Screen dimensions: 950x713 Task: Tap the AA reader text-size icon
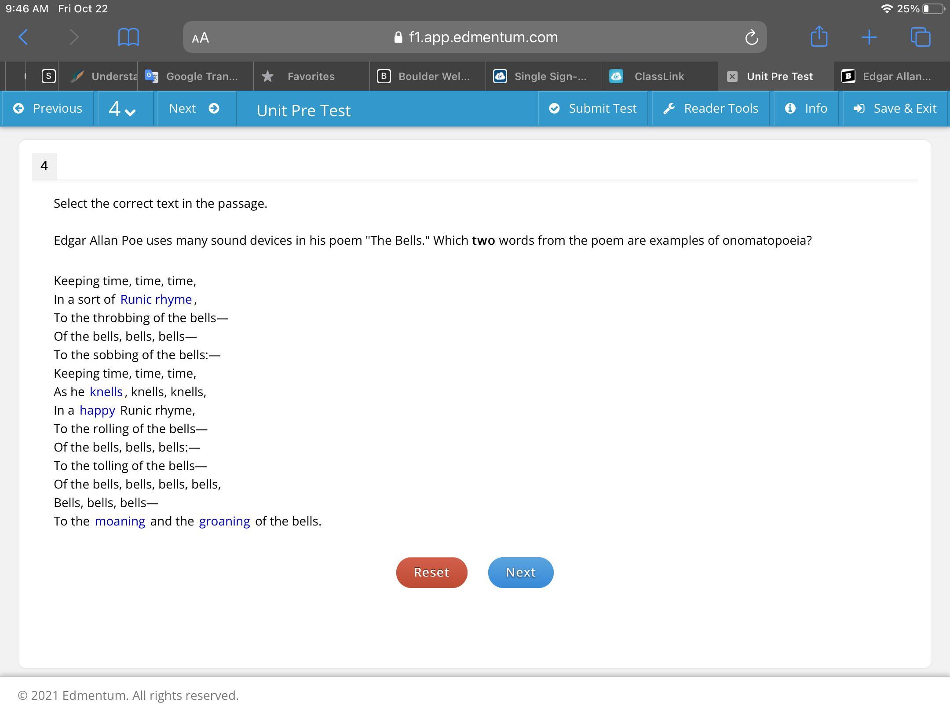[x=201, y=38]
